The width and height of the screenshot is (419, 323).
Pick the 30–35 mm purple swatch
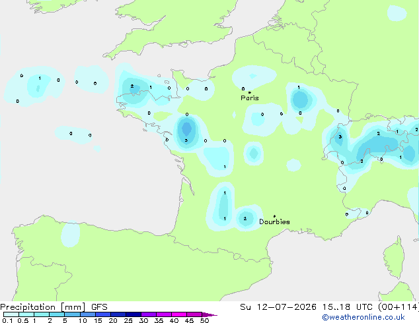click(148, 314)
